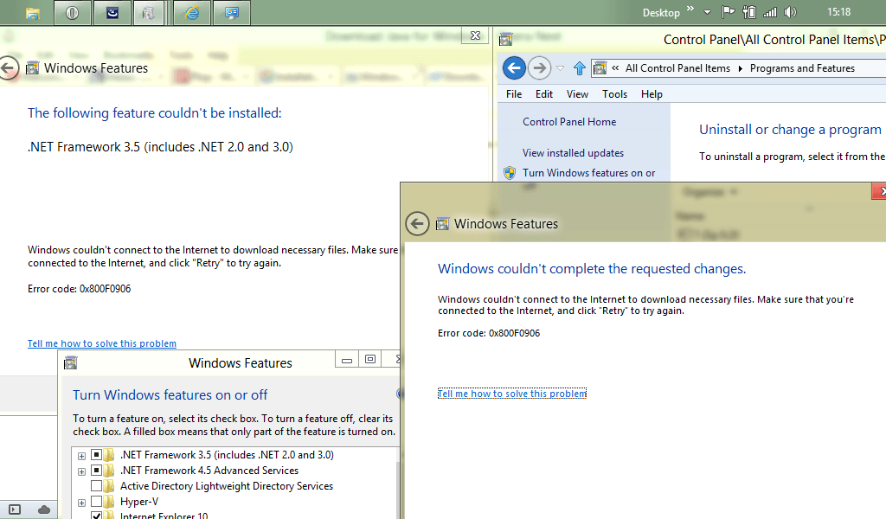Click small Windows Features title bar icon
Image resolution: width=886 pixels, height=519 pixels.
[71, 362]
